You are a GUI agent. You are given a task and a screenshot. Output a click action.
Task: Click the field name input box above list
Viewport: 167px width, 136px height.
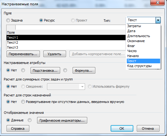(70, 27)
